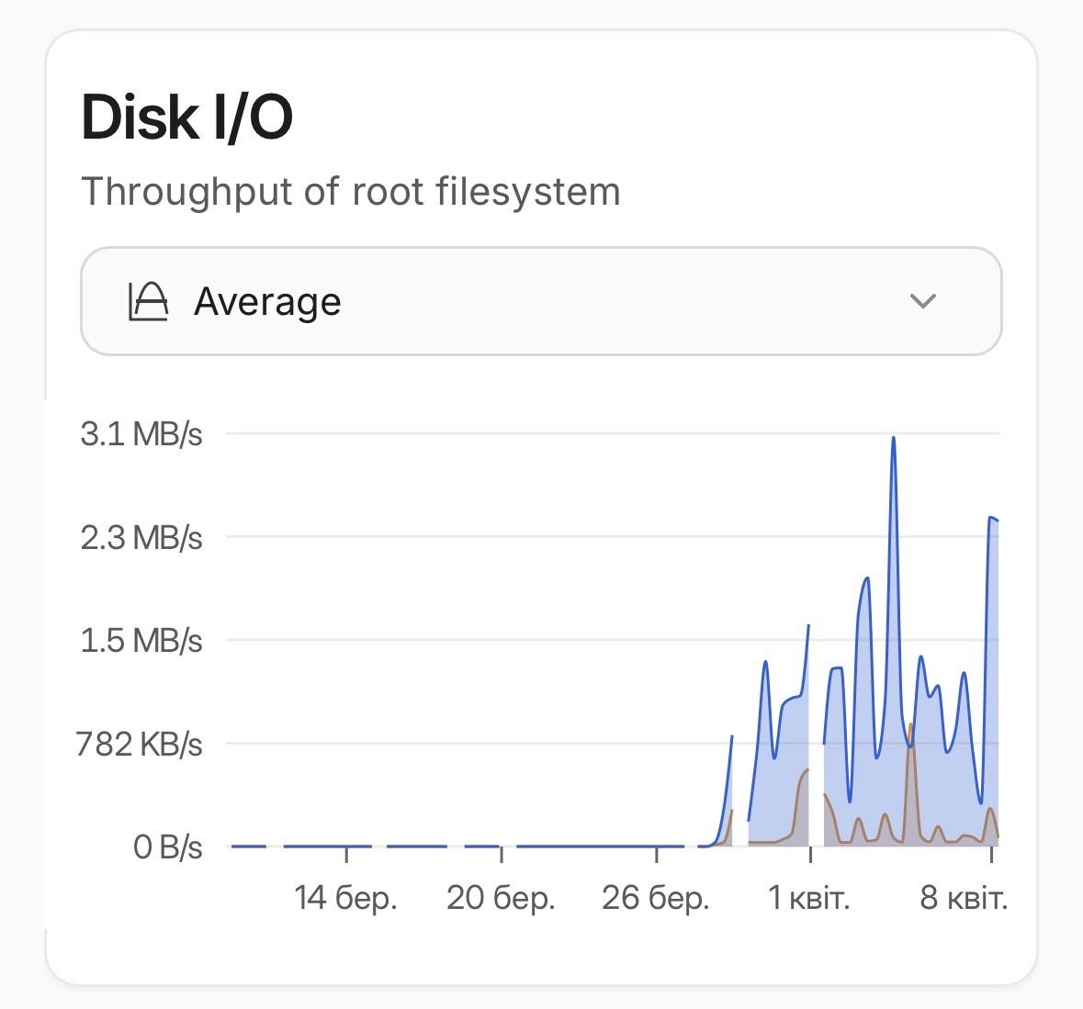Screen dimensions: 1083x1009
Task: Click the 14 бер. date tick label
Action: point(345,897)
